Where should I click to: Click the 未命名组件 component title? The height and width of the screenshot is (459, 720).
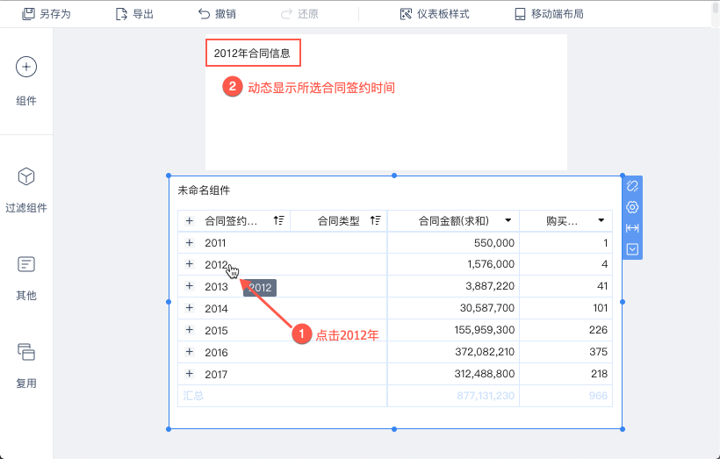click(x=204, y=190)
